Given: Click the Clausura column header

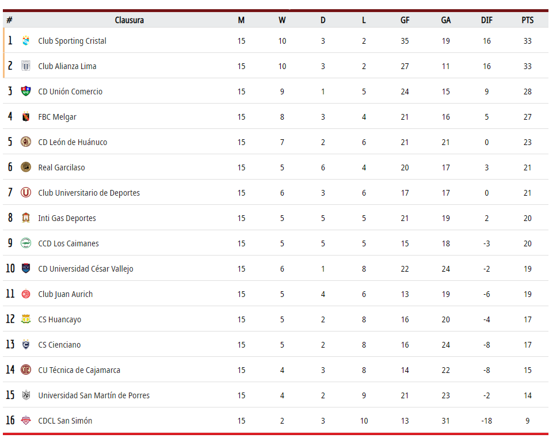Looking at the screenshot, I should click(129, 20).
